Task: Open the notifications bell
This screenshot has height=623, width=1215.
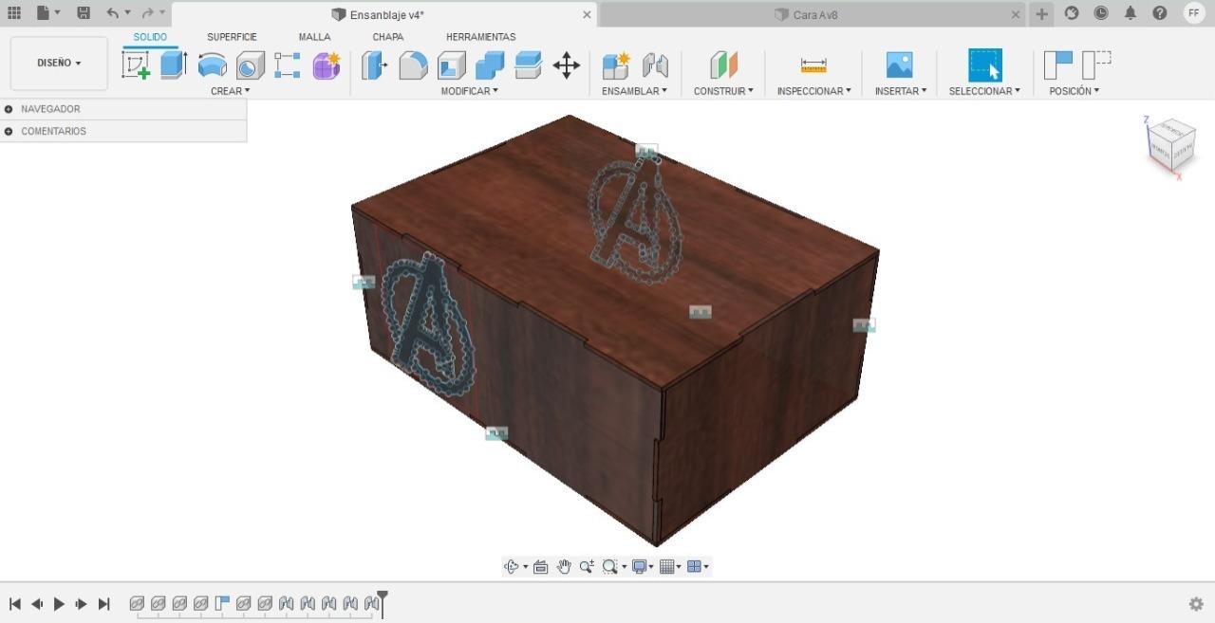Action: click(1131, 13)
